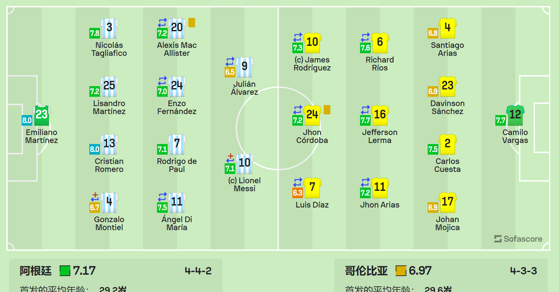Click Luis Díaz's number 7 jersey
The image size is (559, 292).
[x=312, y=188]
